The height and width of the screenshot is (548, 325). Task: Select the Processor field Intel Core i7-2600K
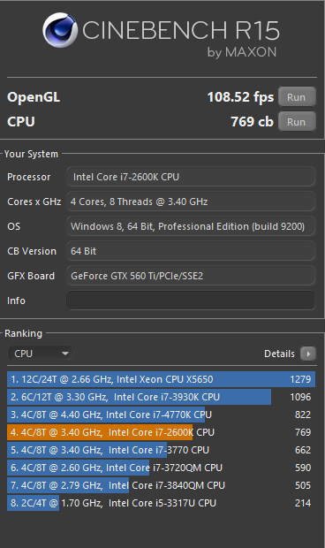pyautogui.click(x=191, y=177)
